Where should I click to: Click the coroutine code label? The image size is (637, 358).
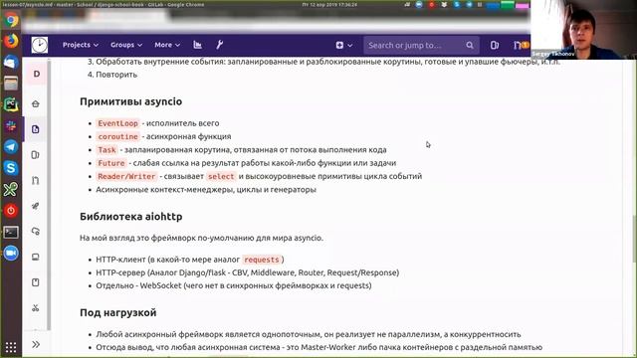[117, 137]
